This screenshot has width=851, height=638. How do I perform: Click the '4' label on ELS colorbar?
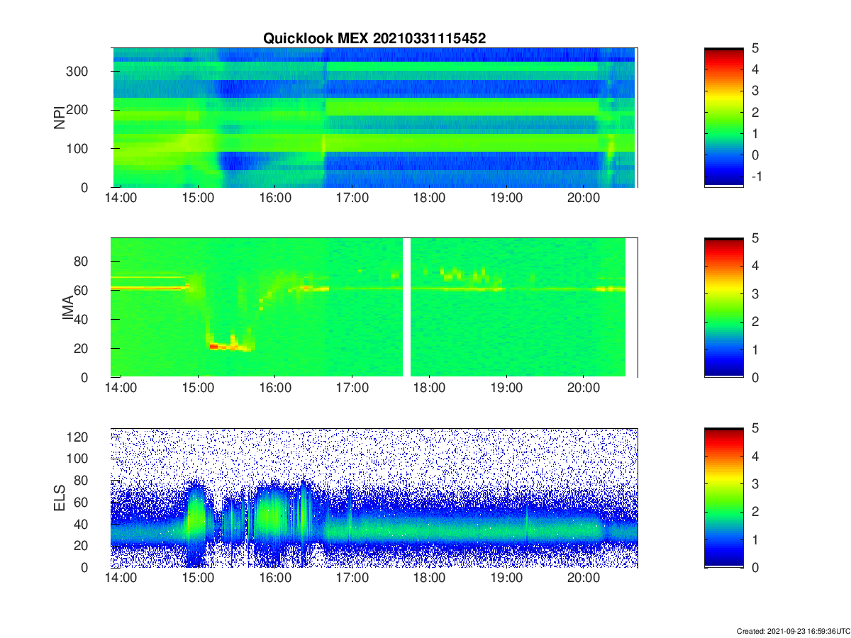[x=757, y=456]
